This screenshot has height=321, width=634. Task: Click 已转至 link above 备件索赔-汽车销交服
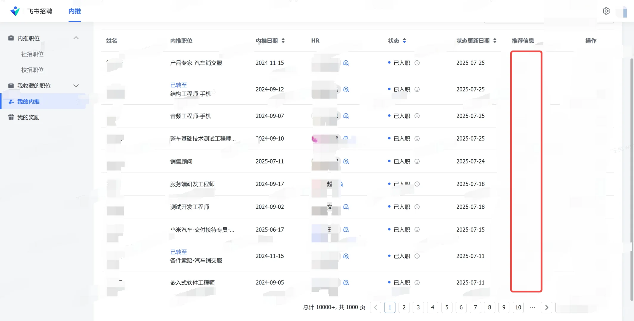179,252
